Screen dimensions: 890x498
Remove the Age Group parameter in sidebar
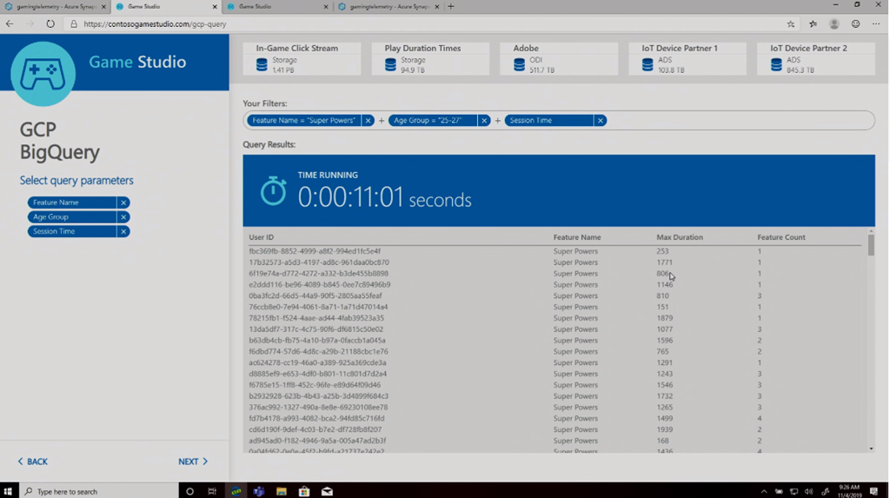pyautogui.click(x=123, y=217)
